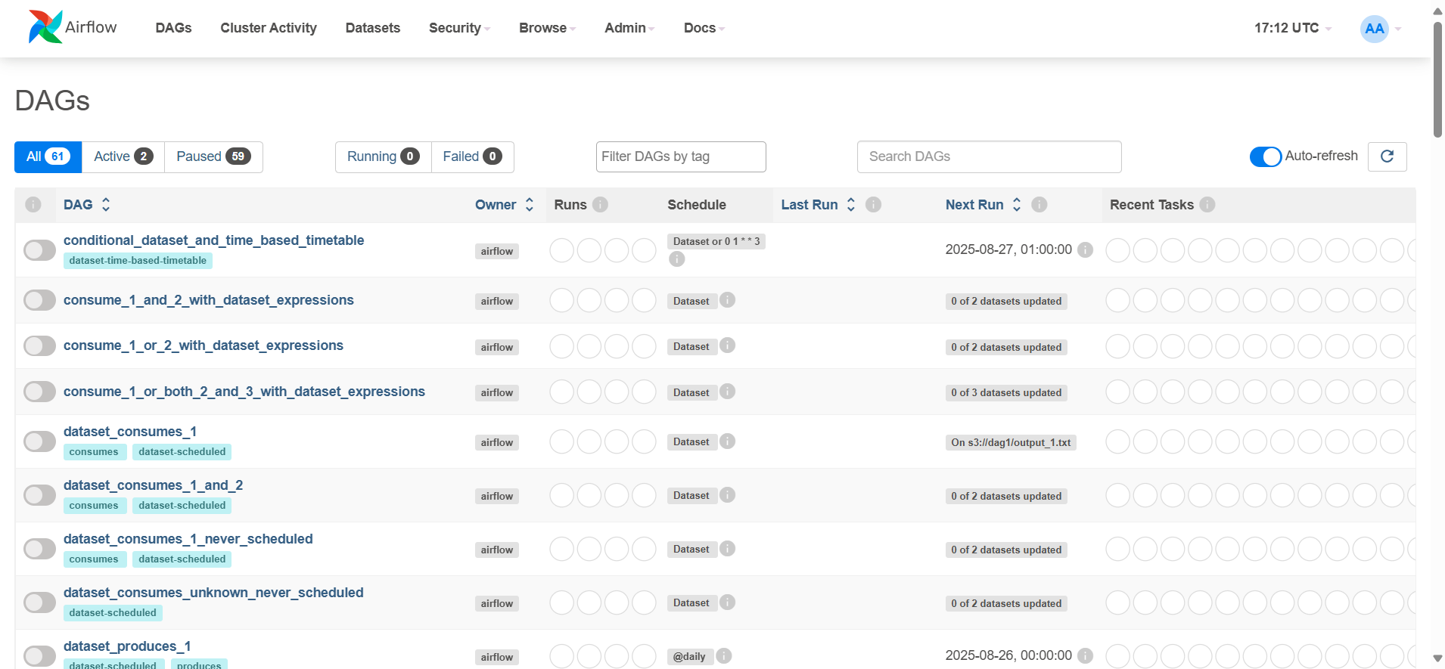The width and height of the screenshot is (1445, 669).
Task: Unpause dataset_consumes_1 DAG toggle
Action: click(x=39, y=441)
